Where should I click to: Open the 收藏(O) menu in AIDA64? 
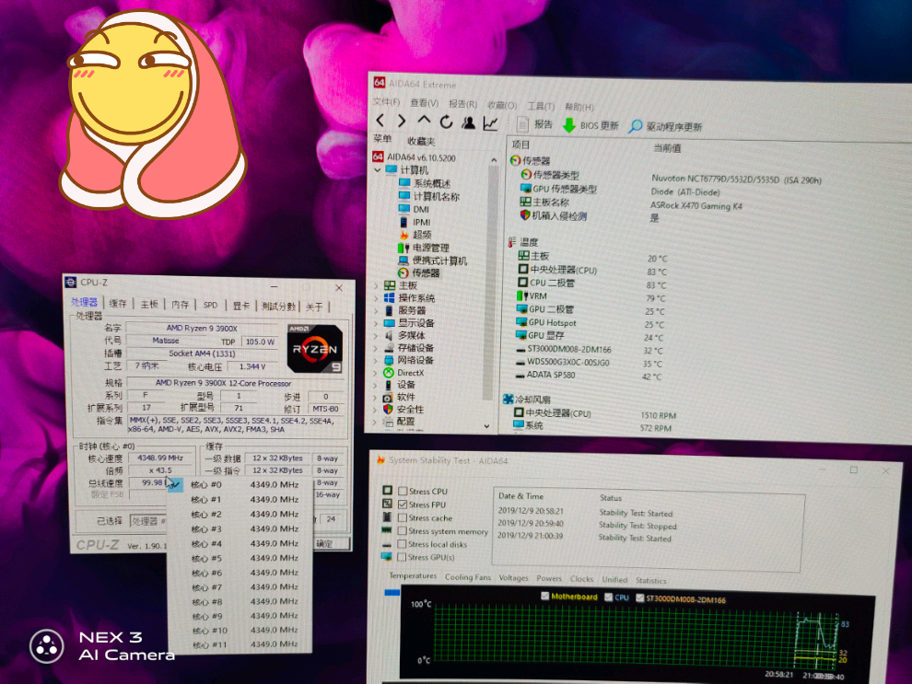point(501,105)
